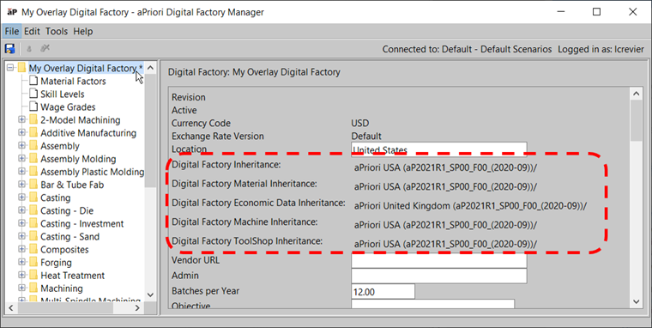This screenshot has height=328, width=652.
Task: Click the Save disk icon in toolbar
Action: (x=9, y=48)
